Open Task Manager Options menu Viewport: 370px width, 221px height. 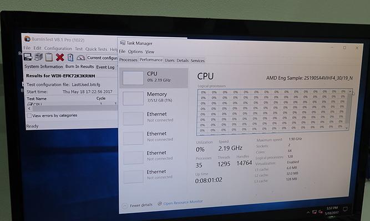coord(135,51)
